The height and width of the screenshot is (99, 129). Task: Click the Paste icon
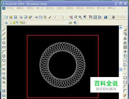click(x=45, y=17)
